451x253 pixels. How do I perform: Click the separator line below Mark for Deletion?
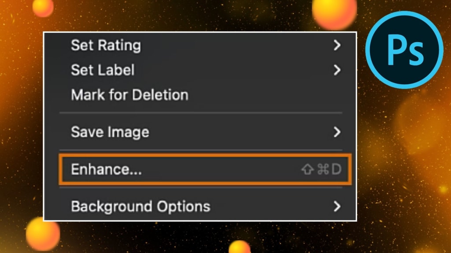pos(201,113)
